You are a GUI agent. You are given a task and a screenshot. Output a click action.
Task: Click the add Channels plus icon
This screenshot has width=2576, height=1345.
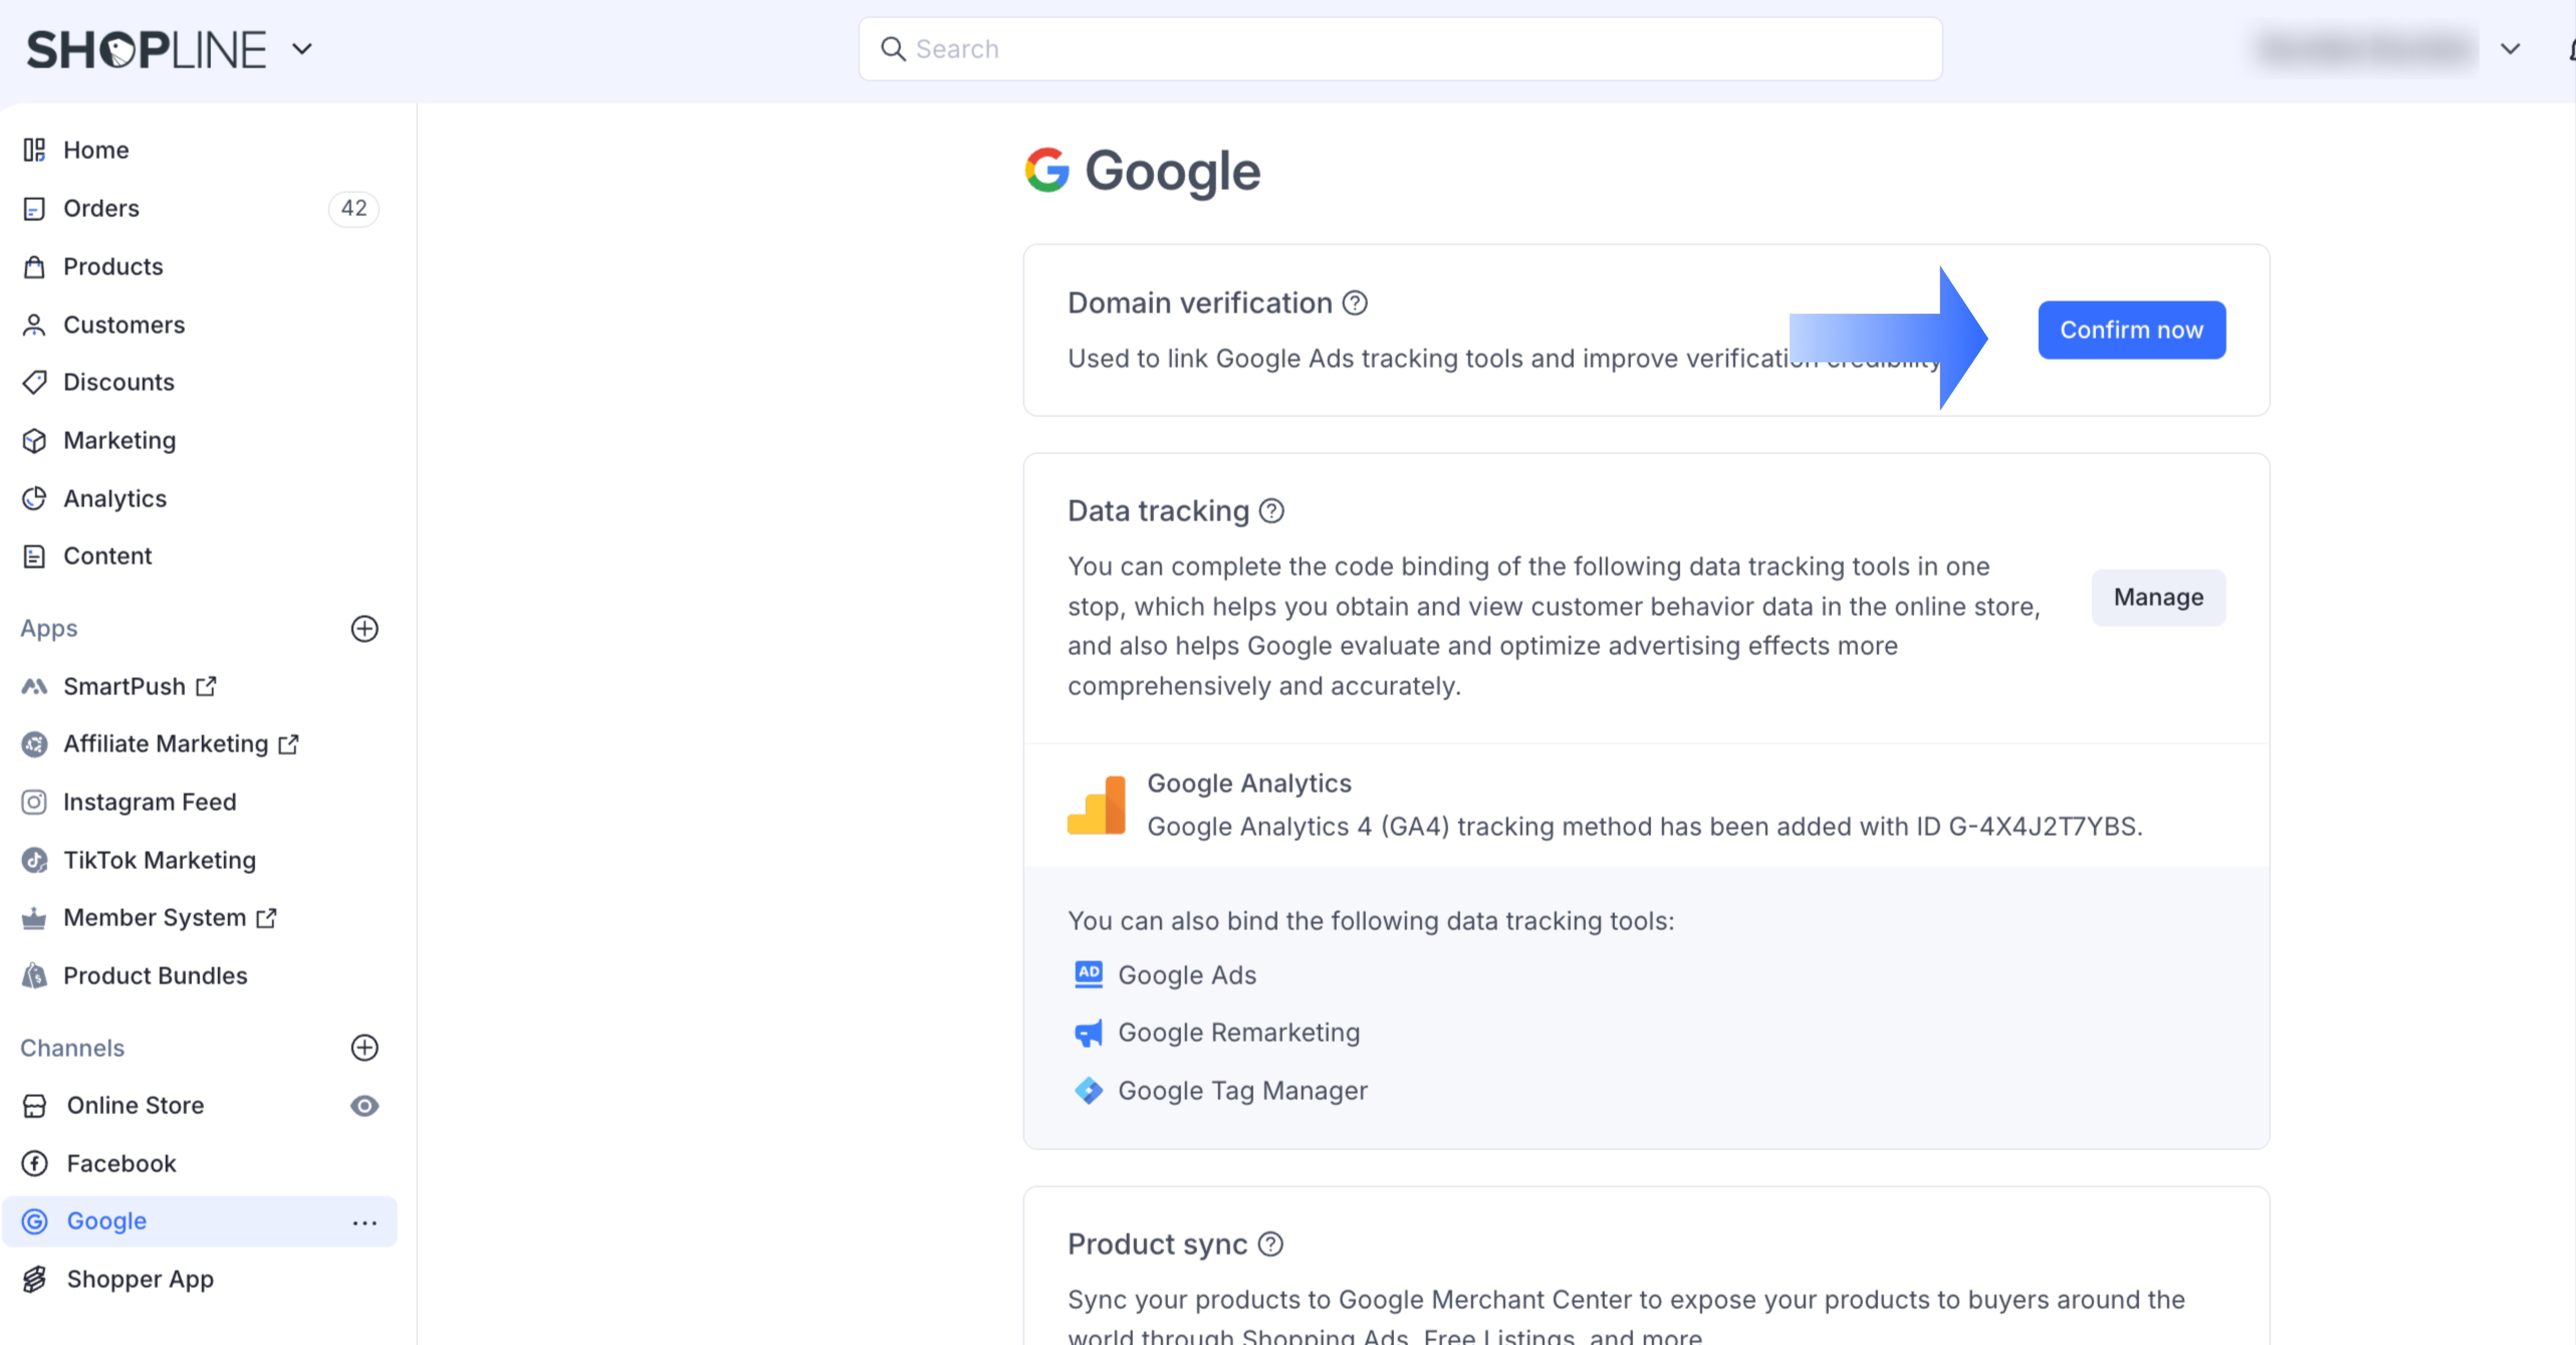[364, 1047]
